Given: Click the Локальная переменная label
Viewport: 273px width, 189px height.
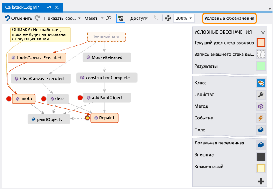Looking at the screenshot, I should click(x=219, y=143).
